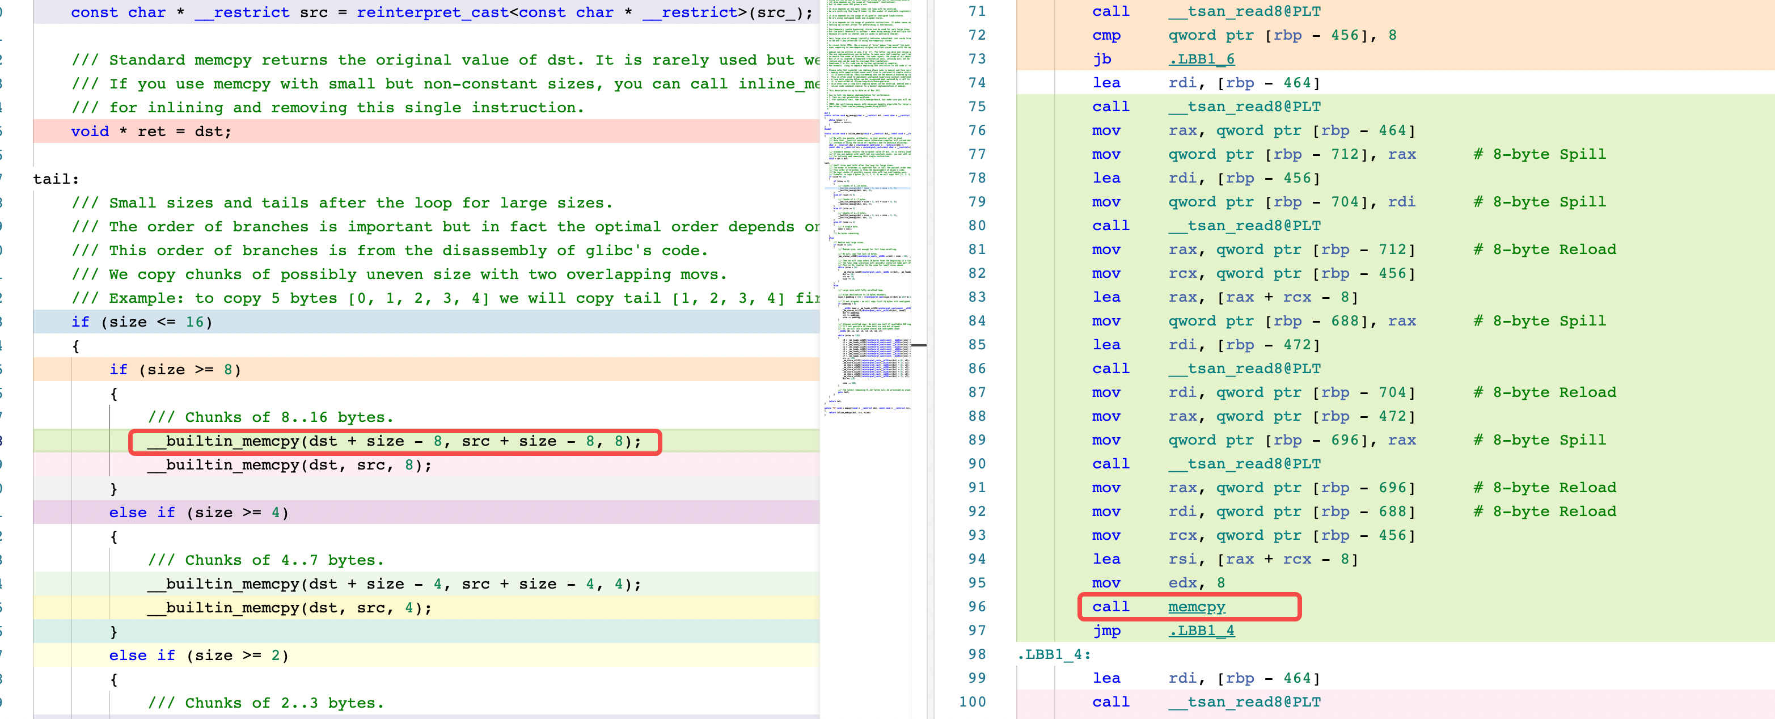Select assembly line number 71

(x=977, y=12)
